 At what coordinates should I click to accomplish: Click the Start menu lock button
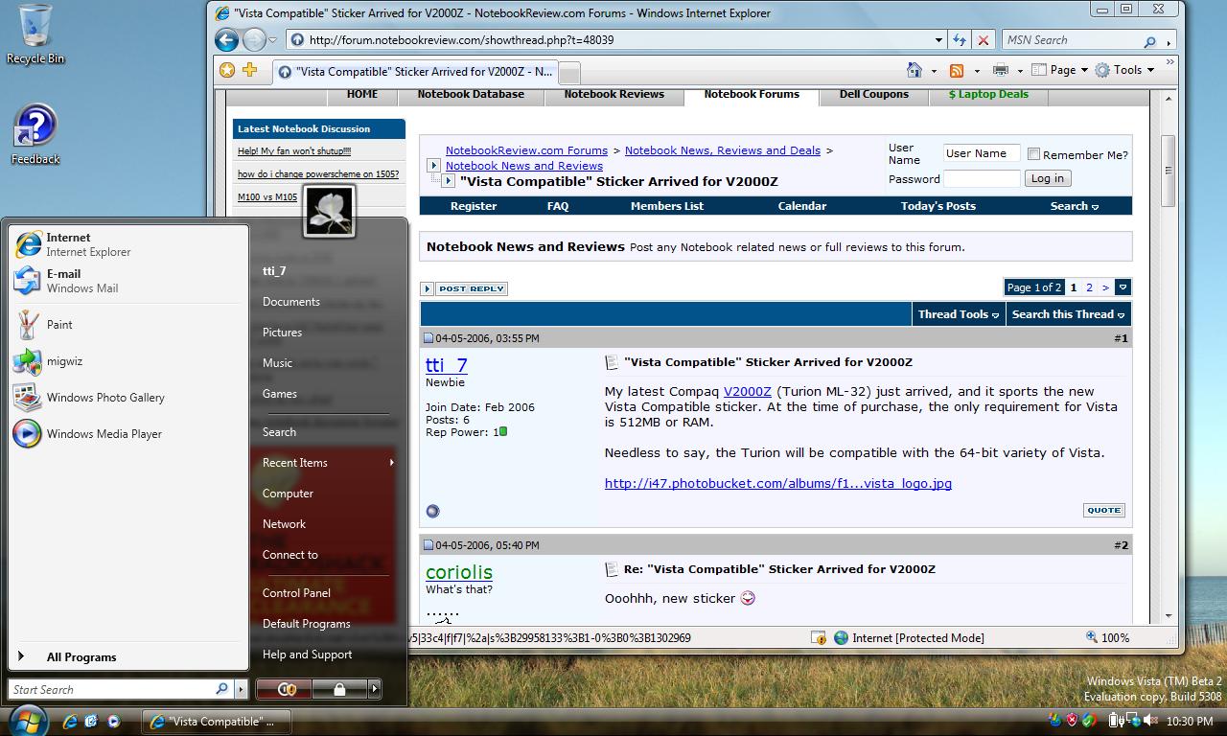click(339, 689)
